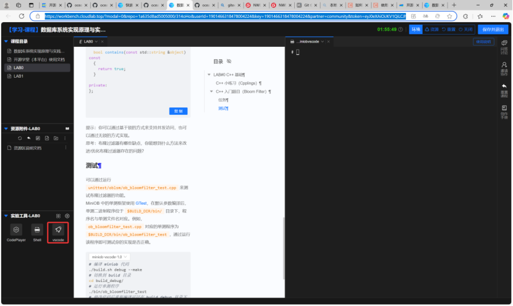The image size is (513, 306).
Task: Collapse LAB#0 C++ 基础 outline node
Action: point(209,75)
